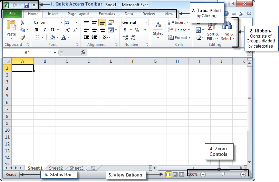
Task: Switch to the Formulas tab
Action: coord(107,14)
